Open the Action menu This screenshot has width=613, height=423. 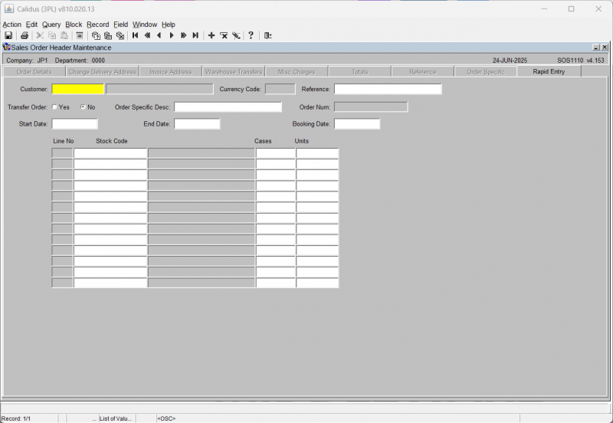(11, 25)
